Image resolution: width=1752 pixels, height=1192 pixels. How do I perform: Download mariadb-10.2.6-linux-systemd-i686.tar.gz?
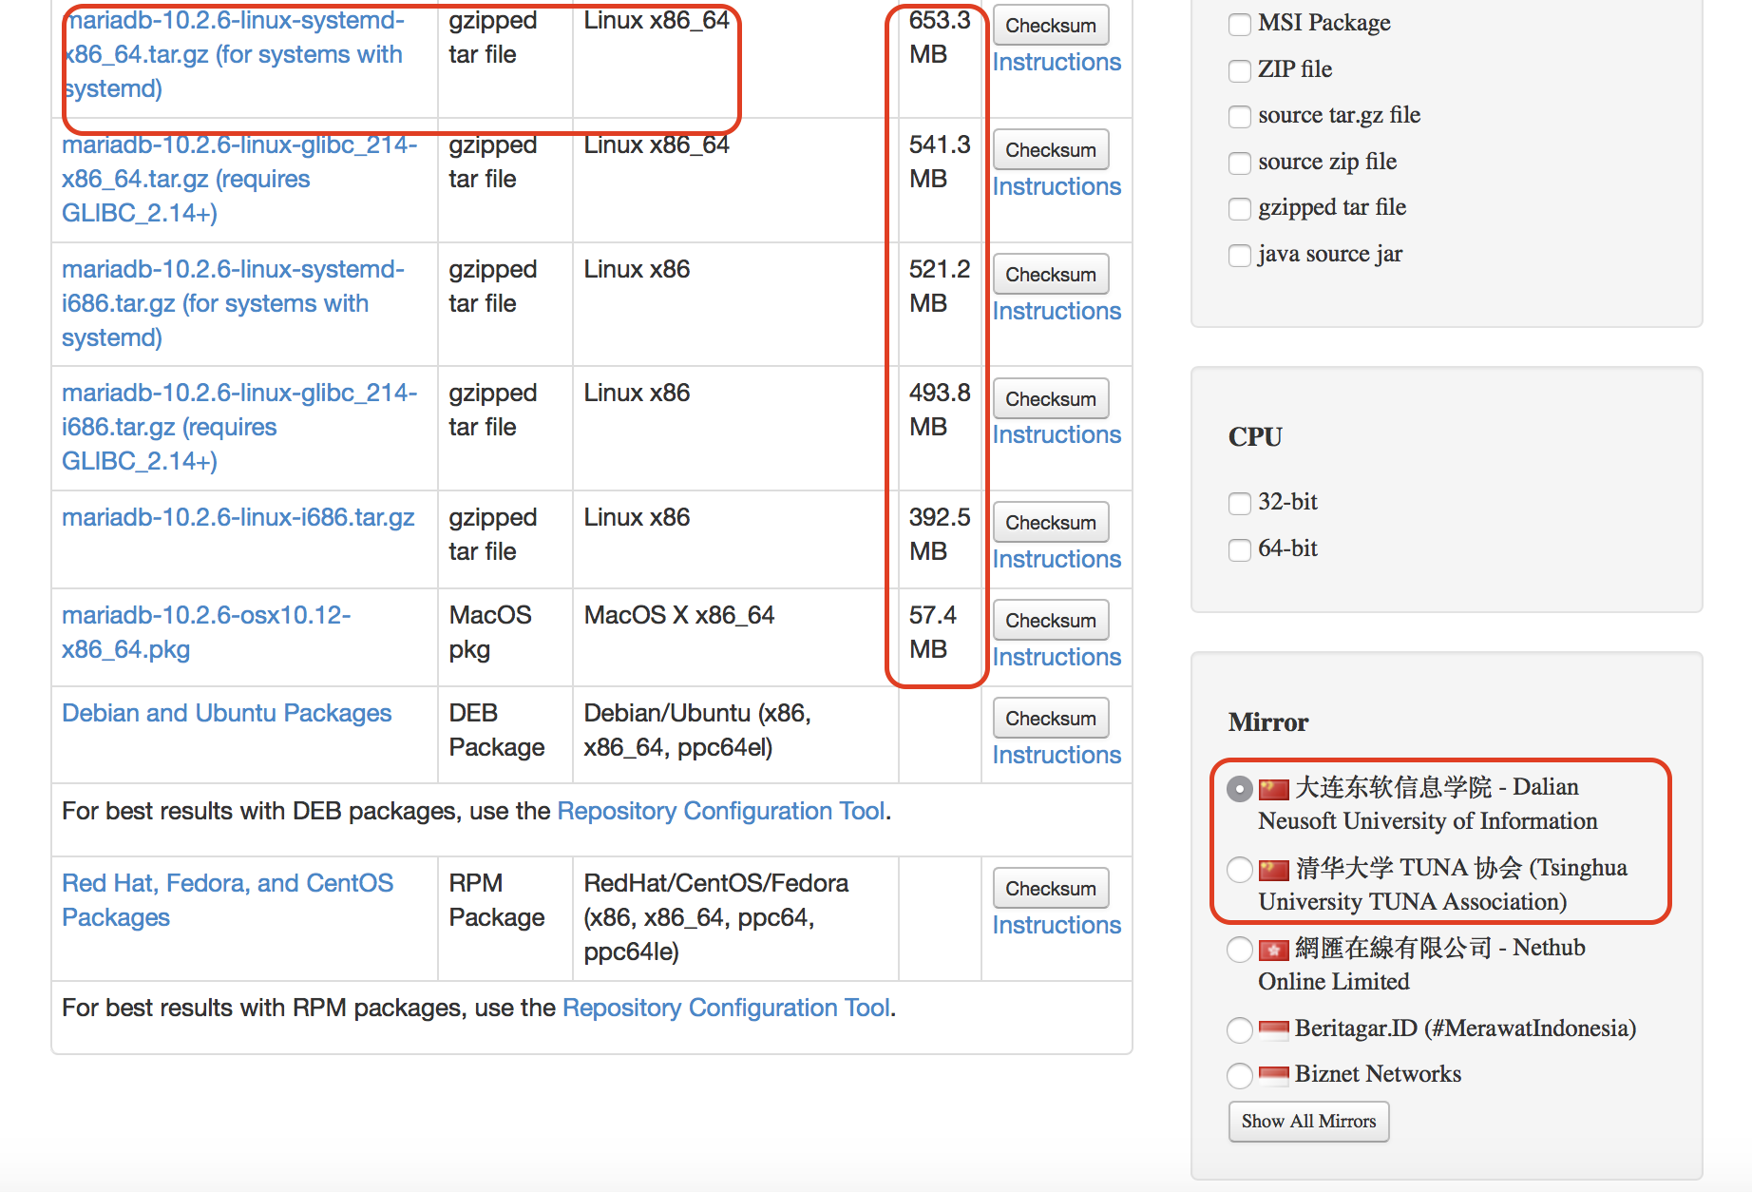[x=234, y=303]
